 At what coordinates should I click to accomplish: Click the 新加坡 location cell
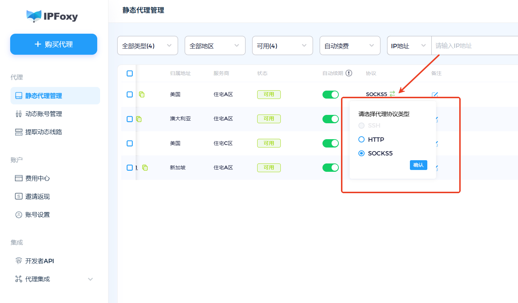[x=178, y=167]
